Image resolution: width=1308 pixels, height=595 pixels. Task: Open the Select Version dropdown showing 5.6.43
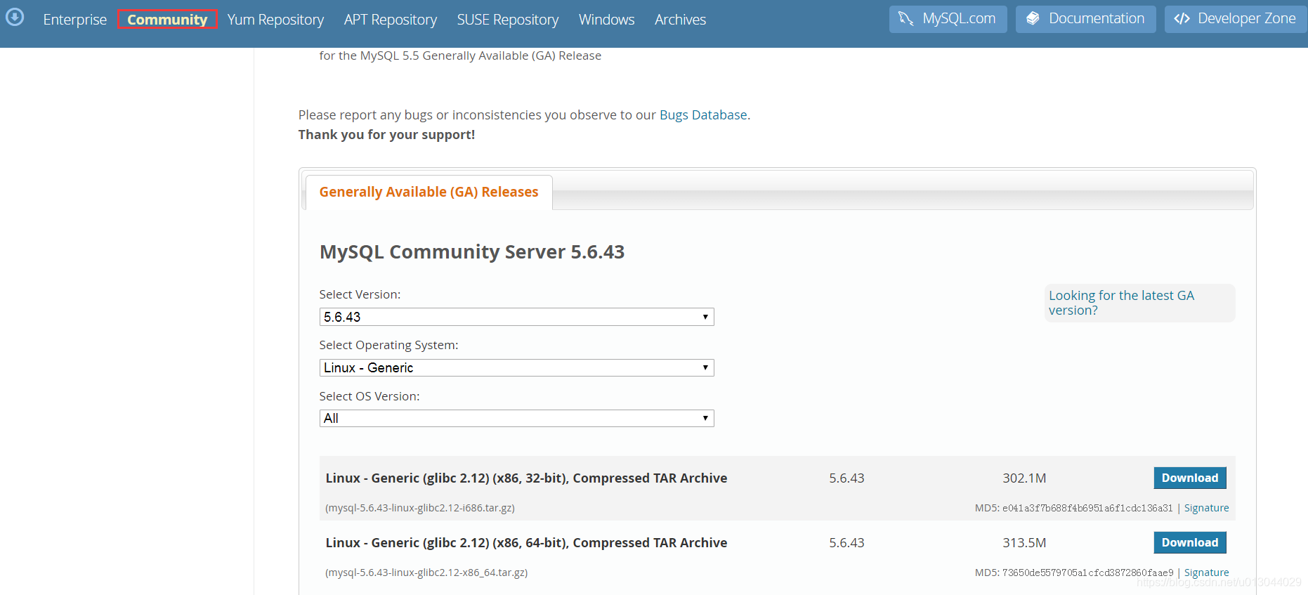516,317
